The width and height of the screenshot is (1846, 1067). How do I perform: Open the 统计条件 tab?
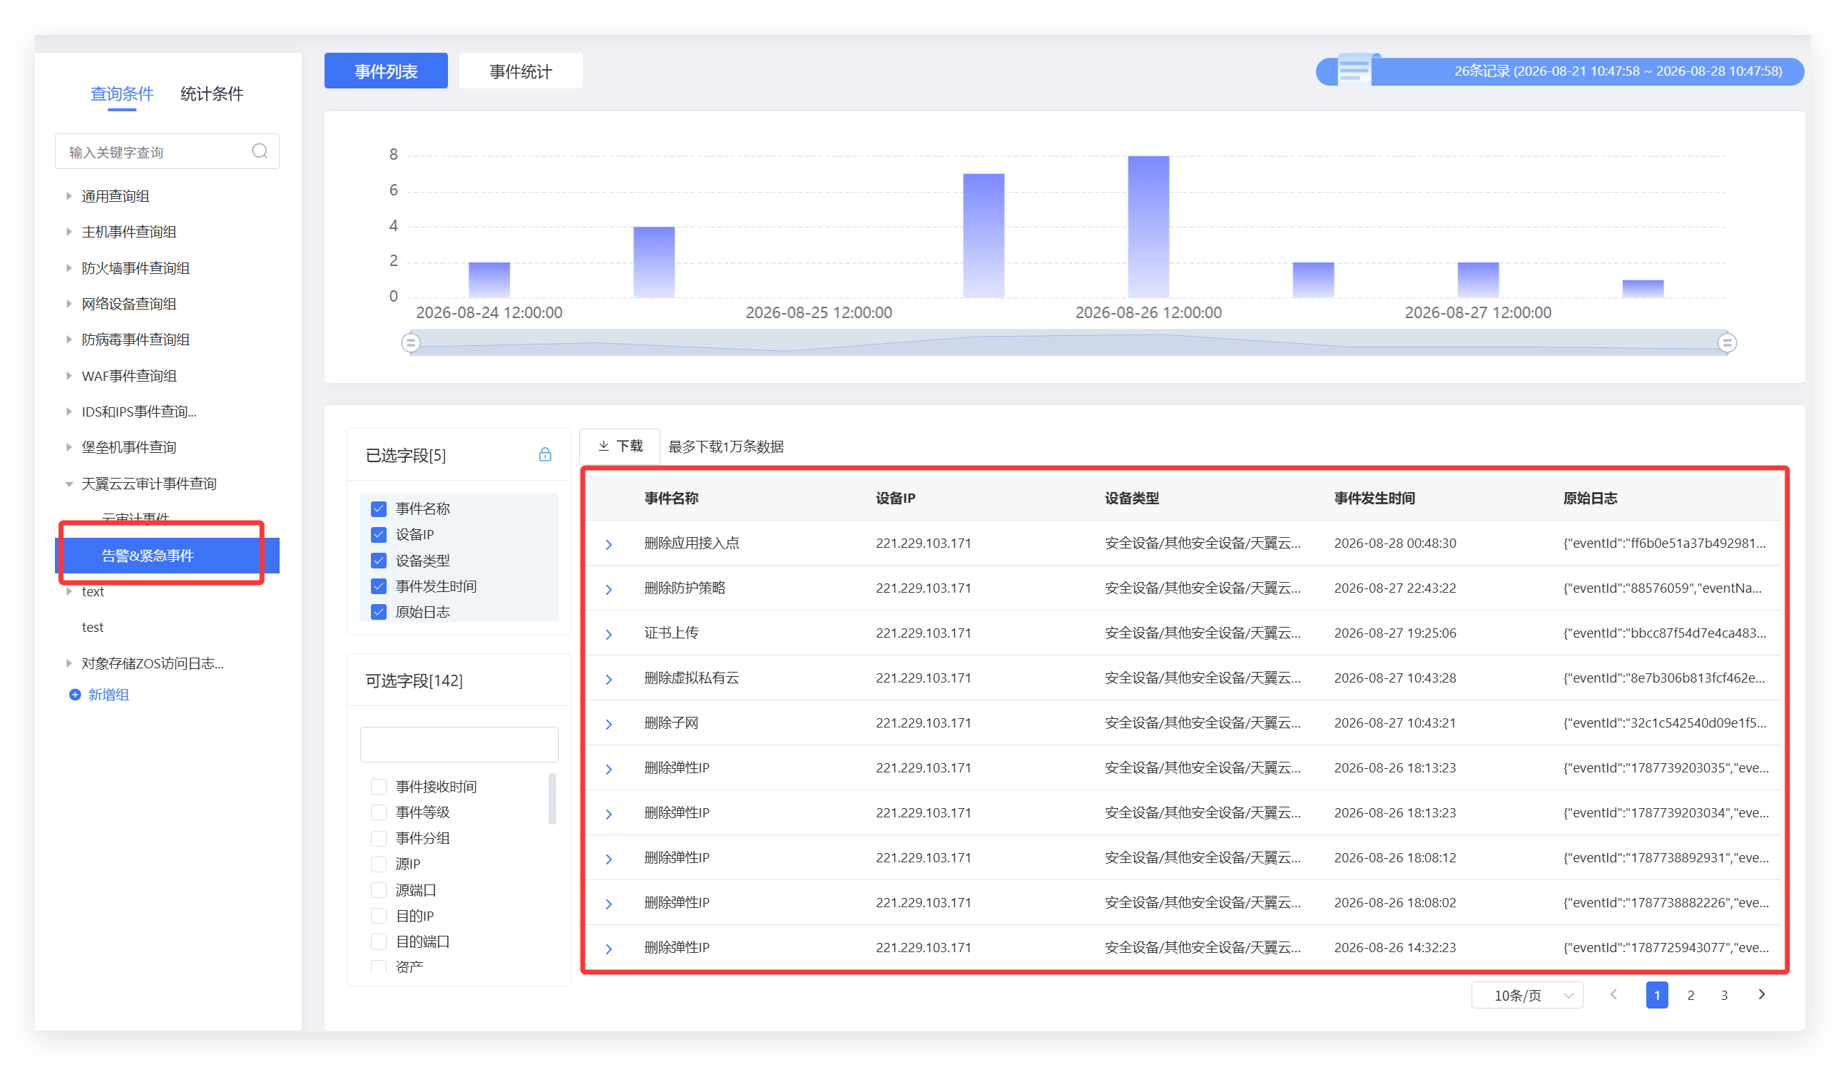(212, 93)
